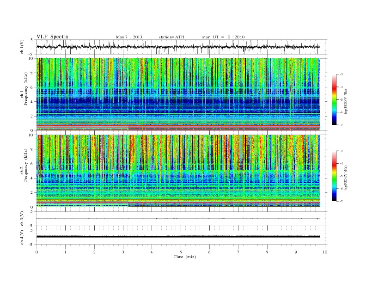The width and height of the screenshot is (366, 283).
Task: Click the thick black ch.4 voltage trace
Action: [x=178, y=237]
